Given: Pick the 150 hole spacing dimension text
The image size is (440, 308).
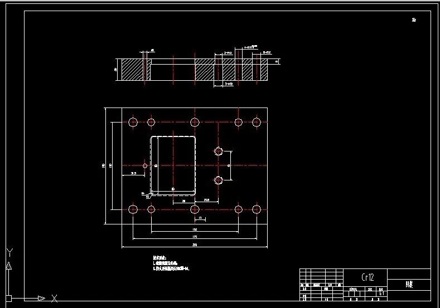Looking at the screenshot, I should 195,229.
